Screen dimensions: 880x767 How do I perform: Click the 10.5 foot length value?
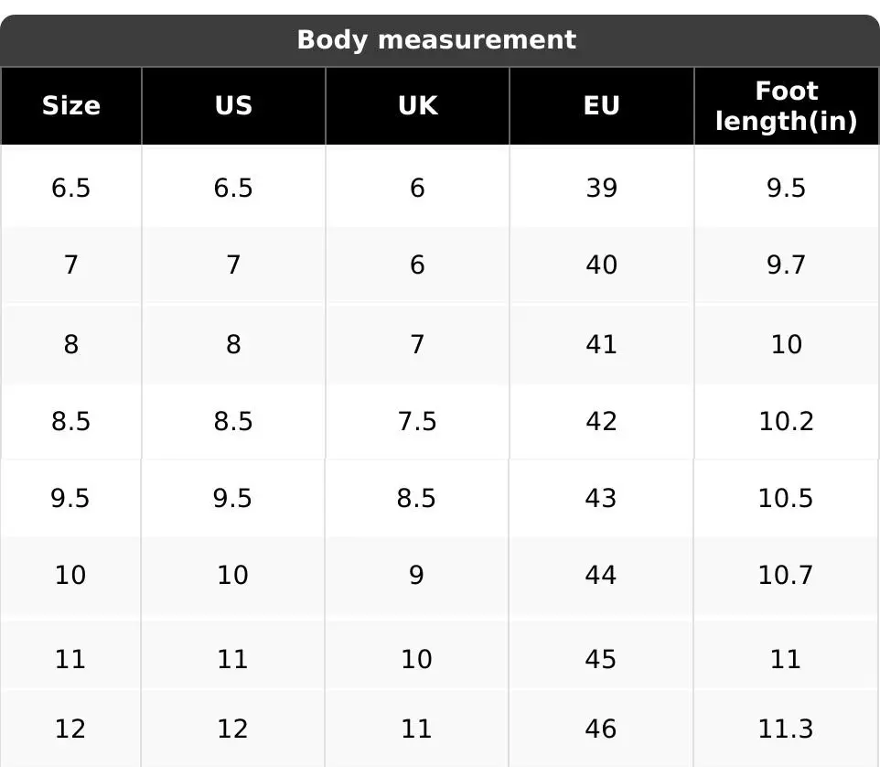(x=786, y=499)
